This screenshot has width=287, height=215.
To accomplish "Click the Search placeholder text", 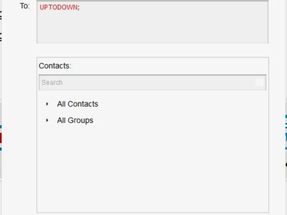I will tap(52, 82).
